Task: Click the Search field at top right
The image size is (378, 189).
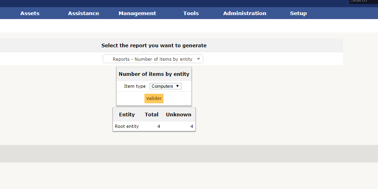Action: (x=363, y=1)
